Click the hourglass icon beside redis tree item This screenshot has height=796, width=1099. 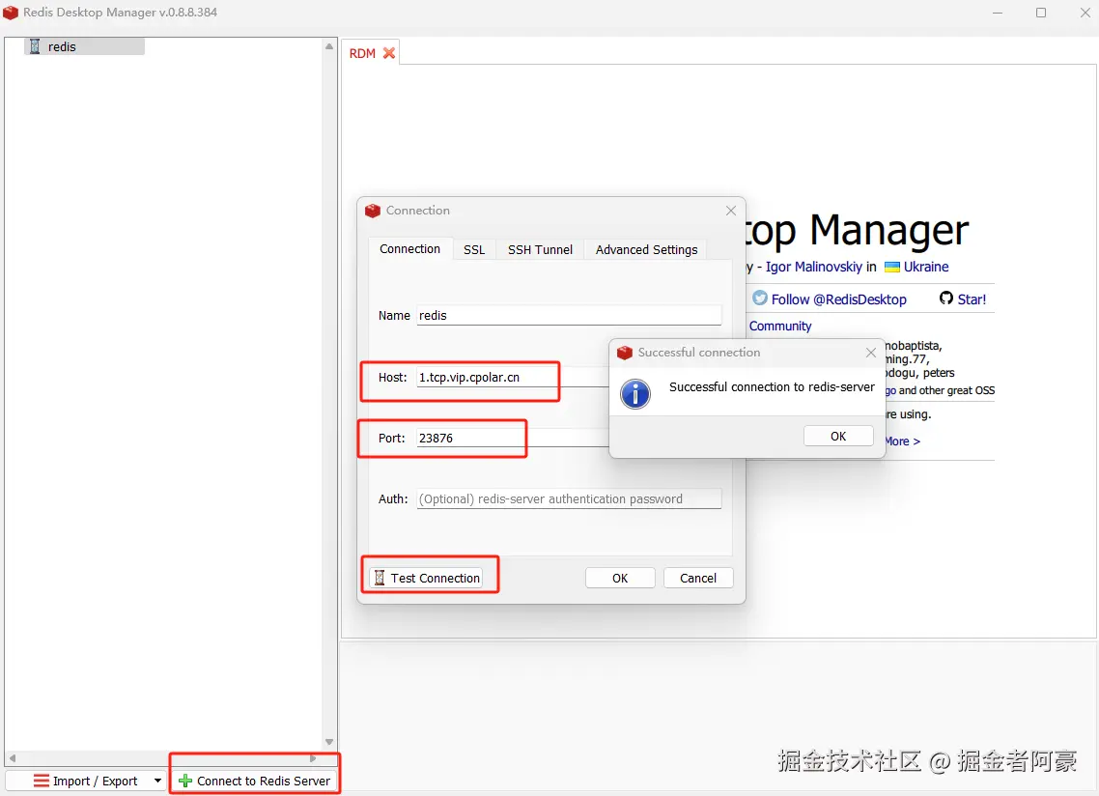pyautogui.click(x=35, y=46)
